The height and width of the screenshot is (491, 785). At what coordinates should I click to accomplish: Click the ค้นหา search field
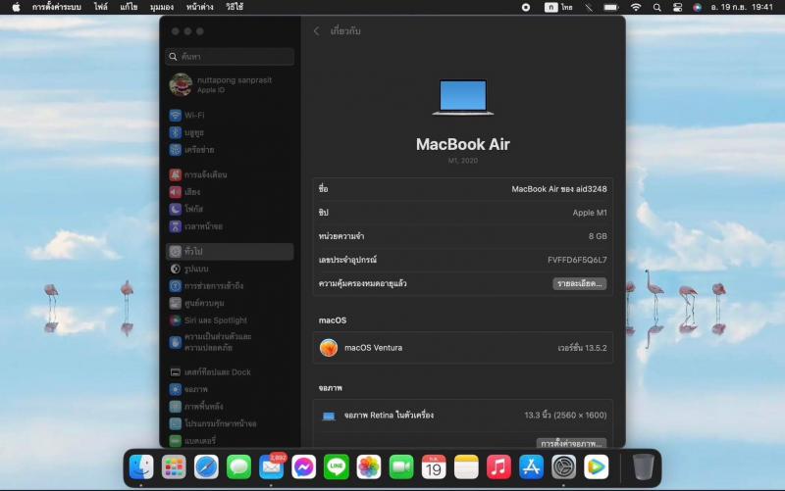click(230, 57)
